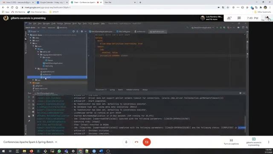
Task: Close the Gmail browser tab
Action: click(33, 3)
